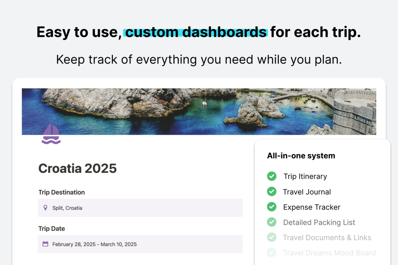Select the Detailed Packing List text
This screenshot has height=265, width=398.
coord(319,222)
